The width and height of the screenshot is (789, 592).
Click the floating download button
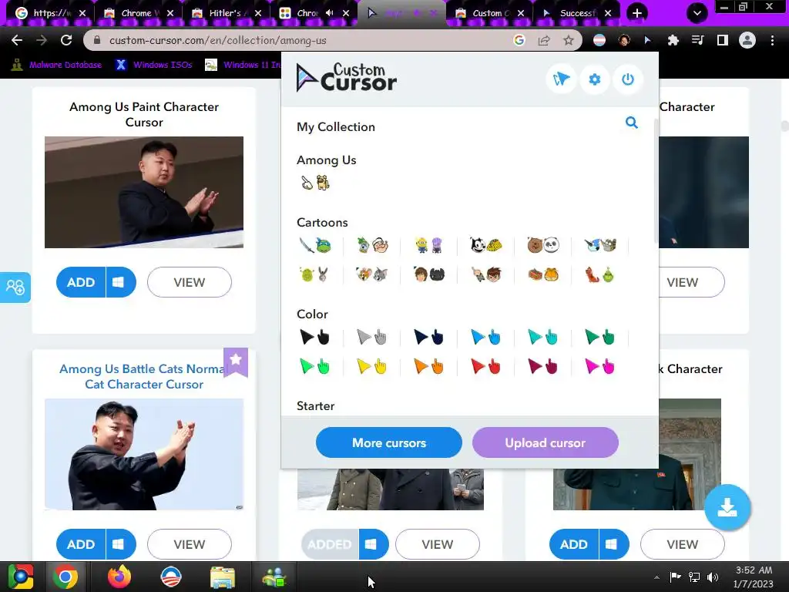(x=727, y=507)
